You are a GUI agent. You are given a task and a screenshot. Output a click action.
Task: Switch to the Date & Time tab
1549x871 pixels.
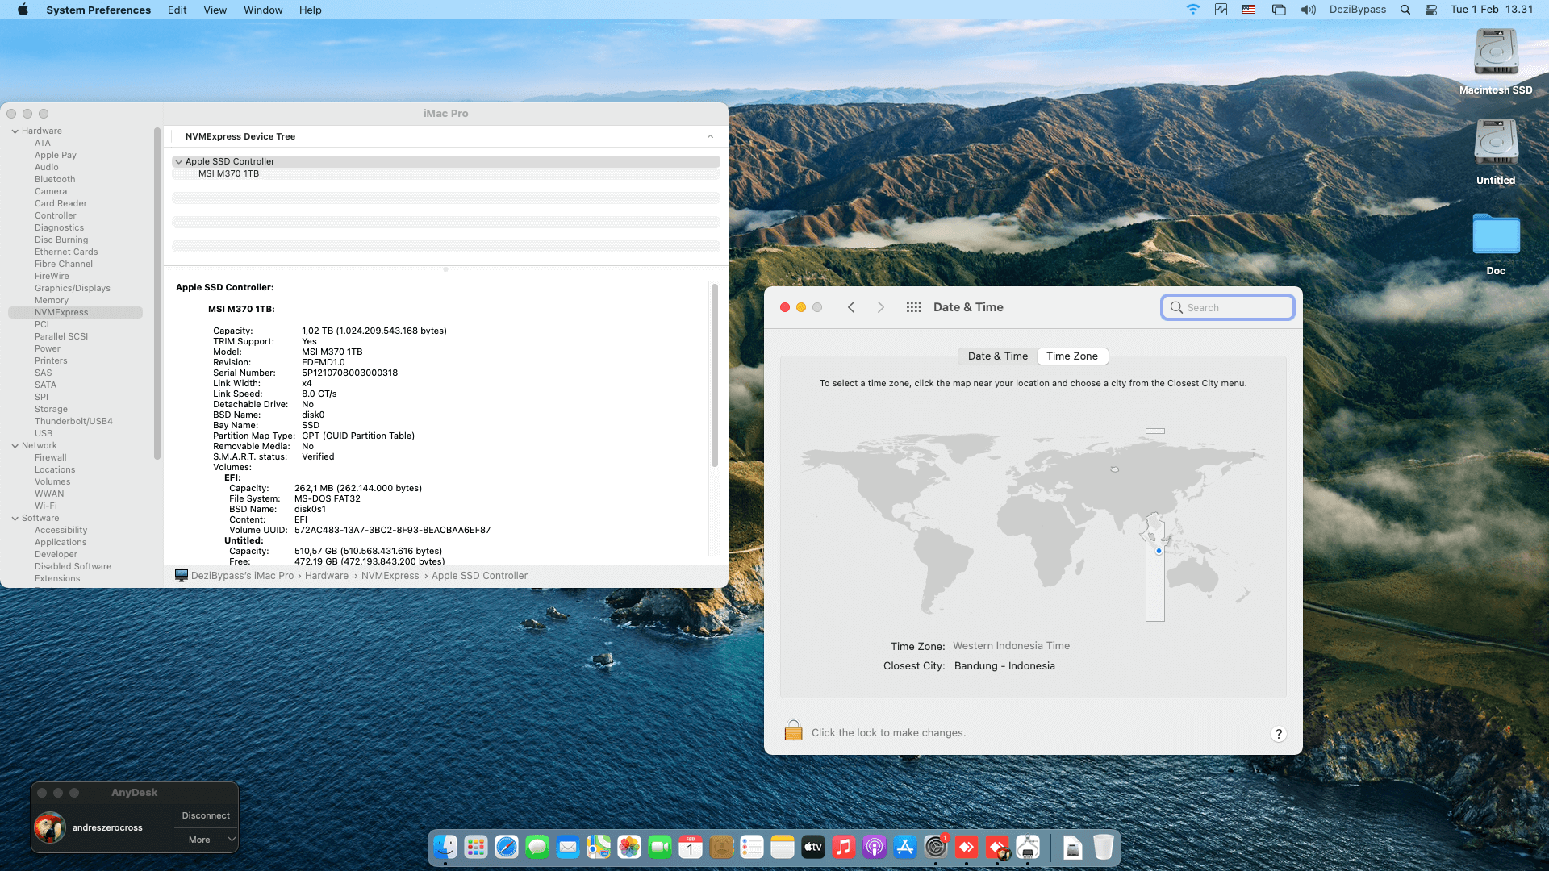(997, 356)
